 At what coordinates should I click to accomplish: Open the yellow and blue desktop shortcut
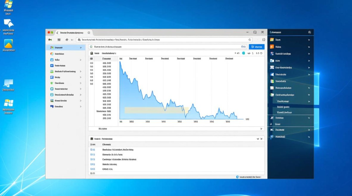point(8,44)
